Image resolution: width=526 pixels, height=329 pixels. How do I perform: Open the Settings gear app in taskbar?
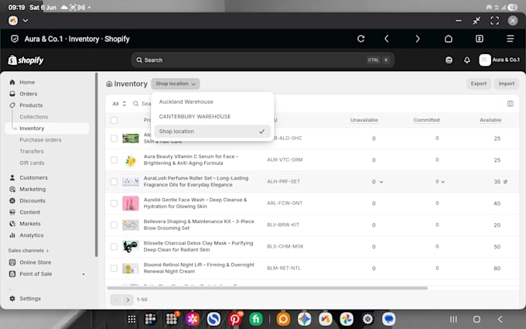coord(367,319)
